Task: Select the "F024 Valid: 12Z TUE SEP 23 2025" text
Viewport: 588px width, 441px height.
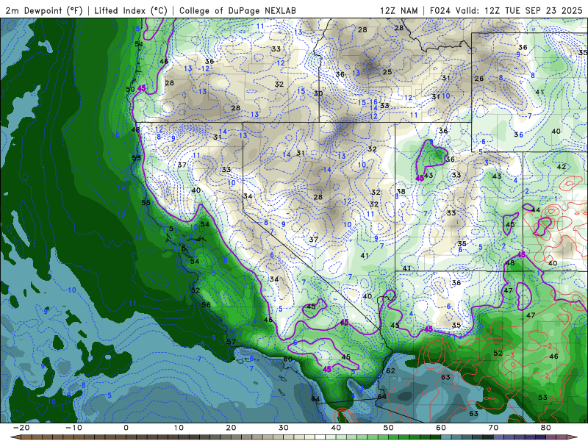Action: (506, 10)
